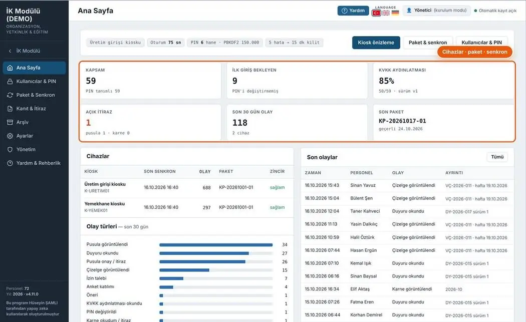This screenshot has width=526, height=322.
Task: Click the Çizelge görüntülendi bar in Olay türleri
Action: point(216,270)
